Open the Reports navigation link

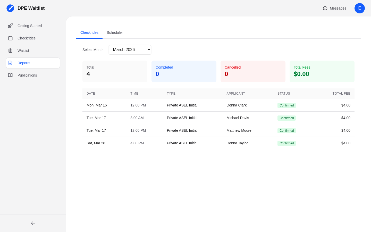pyautogui.click(x=24, y=63)
